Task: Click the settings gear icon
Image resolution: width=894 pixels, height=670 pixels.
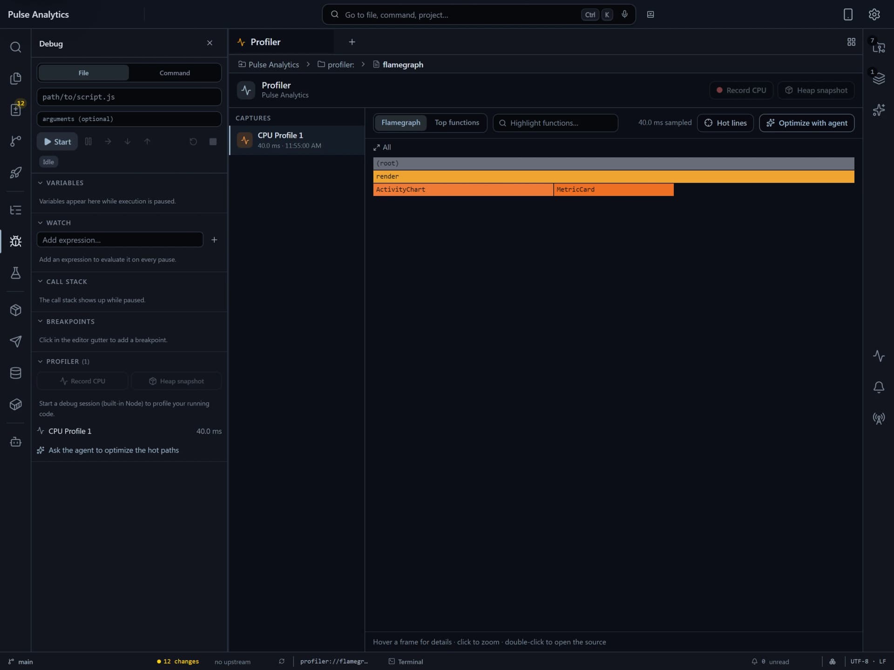Action: click(874, 14)
